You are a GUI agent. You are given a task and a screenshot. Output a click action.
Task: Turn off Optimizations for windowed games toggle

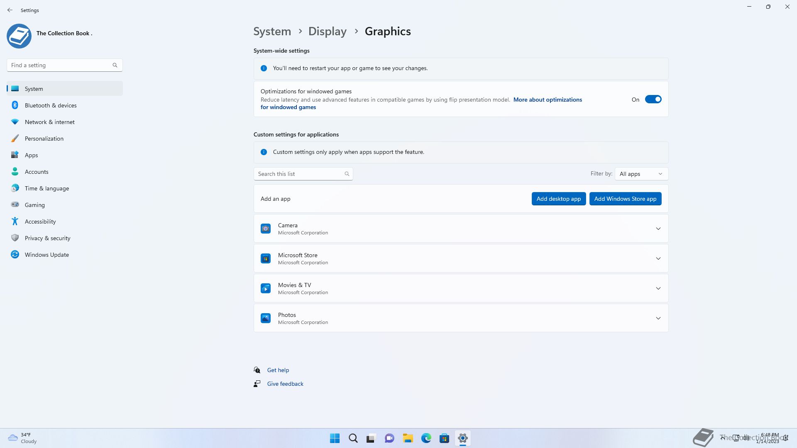[x=653, y=100]
